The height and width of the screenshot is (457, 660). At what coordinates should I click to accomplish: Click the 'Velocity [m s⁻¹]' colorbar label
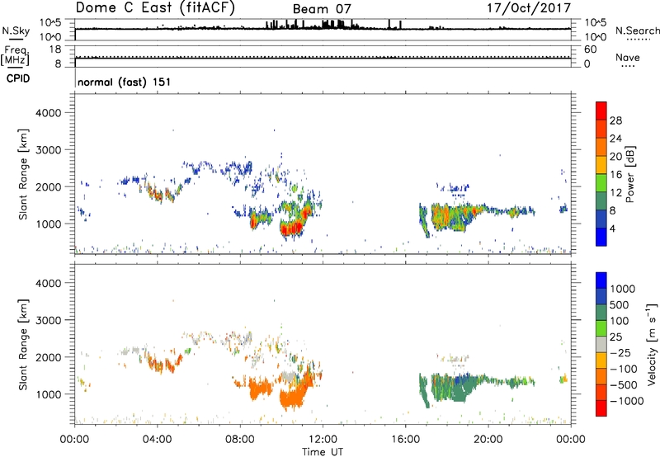(652, 344)
